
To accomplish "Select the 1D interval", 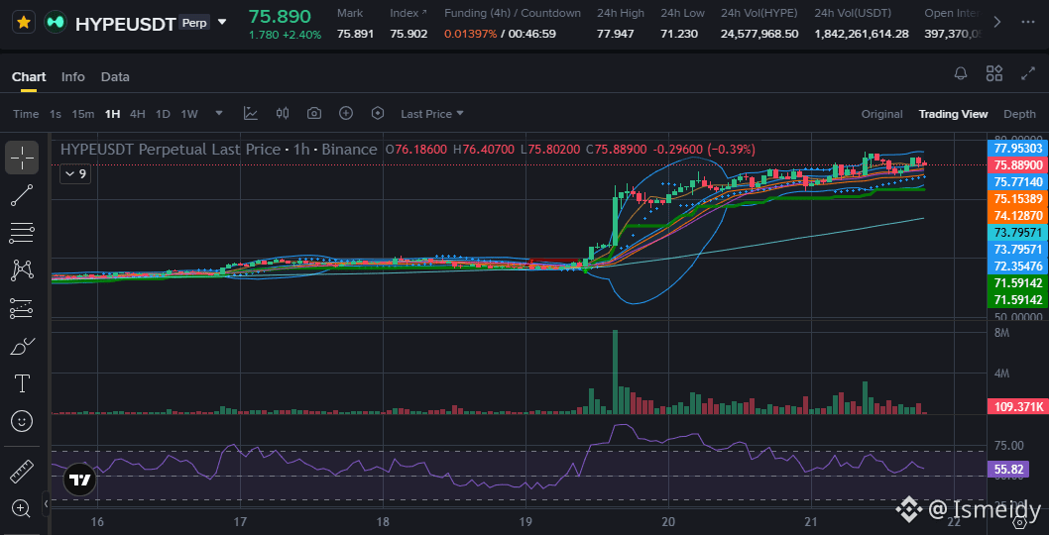I will click(x=163, y=114).
